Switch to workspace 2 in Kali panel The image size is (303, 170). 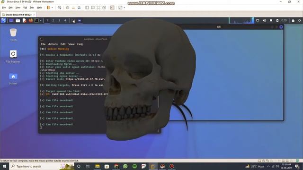pos(53,20)
